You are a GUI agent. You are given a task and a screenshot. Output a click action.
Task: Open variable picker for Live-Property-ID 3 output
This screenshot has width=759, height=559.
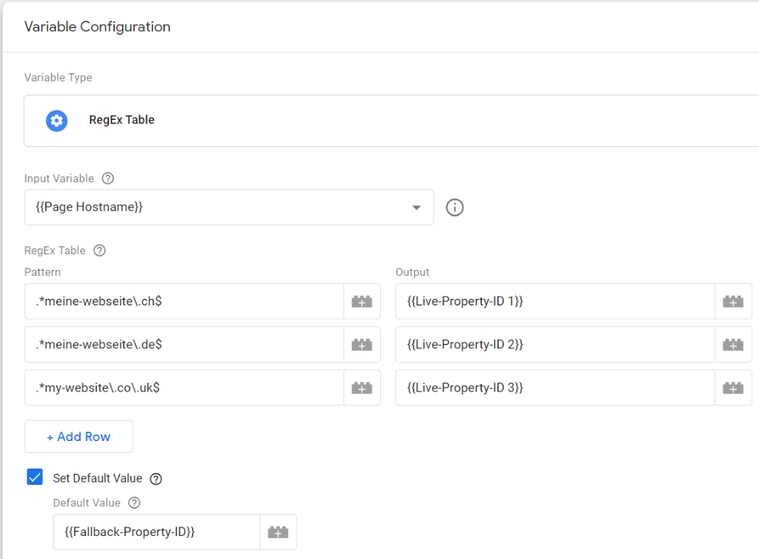pyautogui.click(x=733, y=388)
